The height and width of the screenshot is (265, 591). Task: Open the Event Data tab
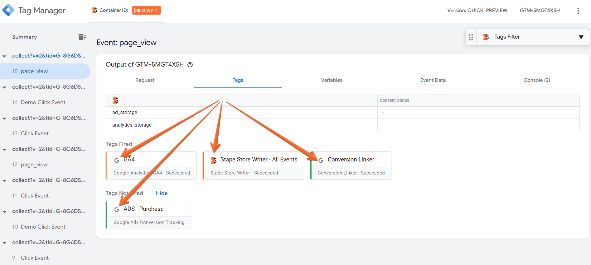coord(433,80)
